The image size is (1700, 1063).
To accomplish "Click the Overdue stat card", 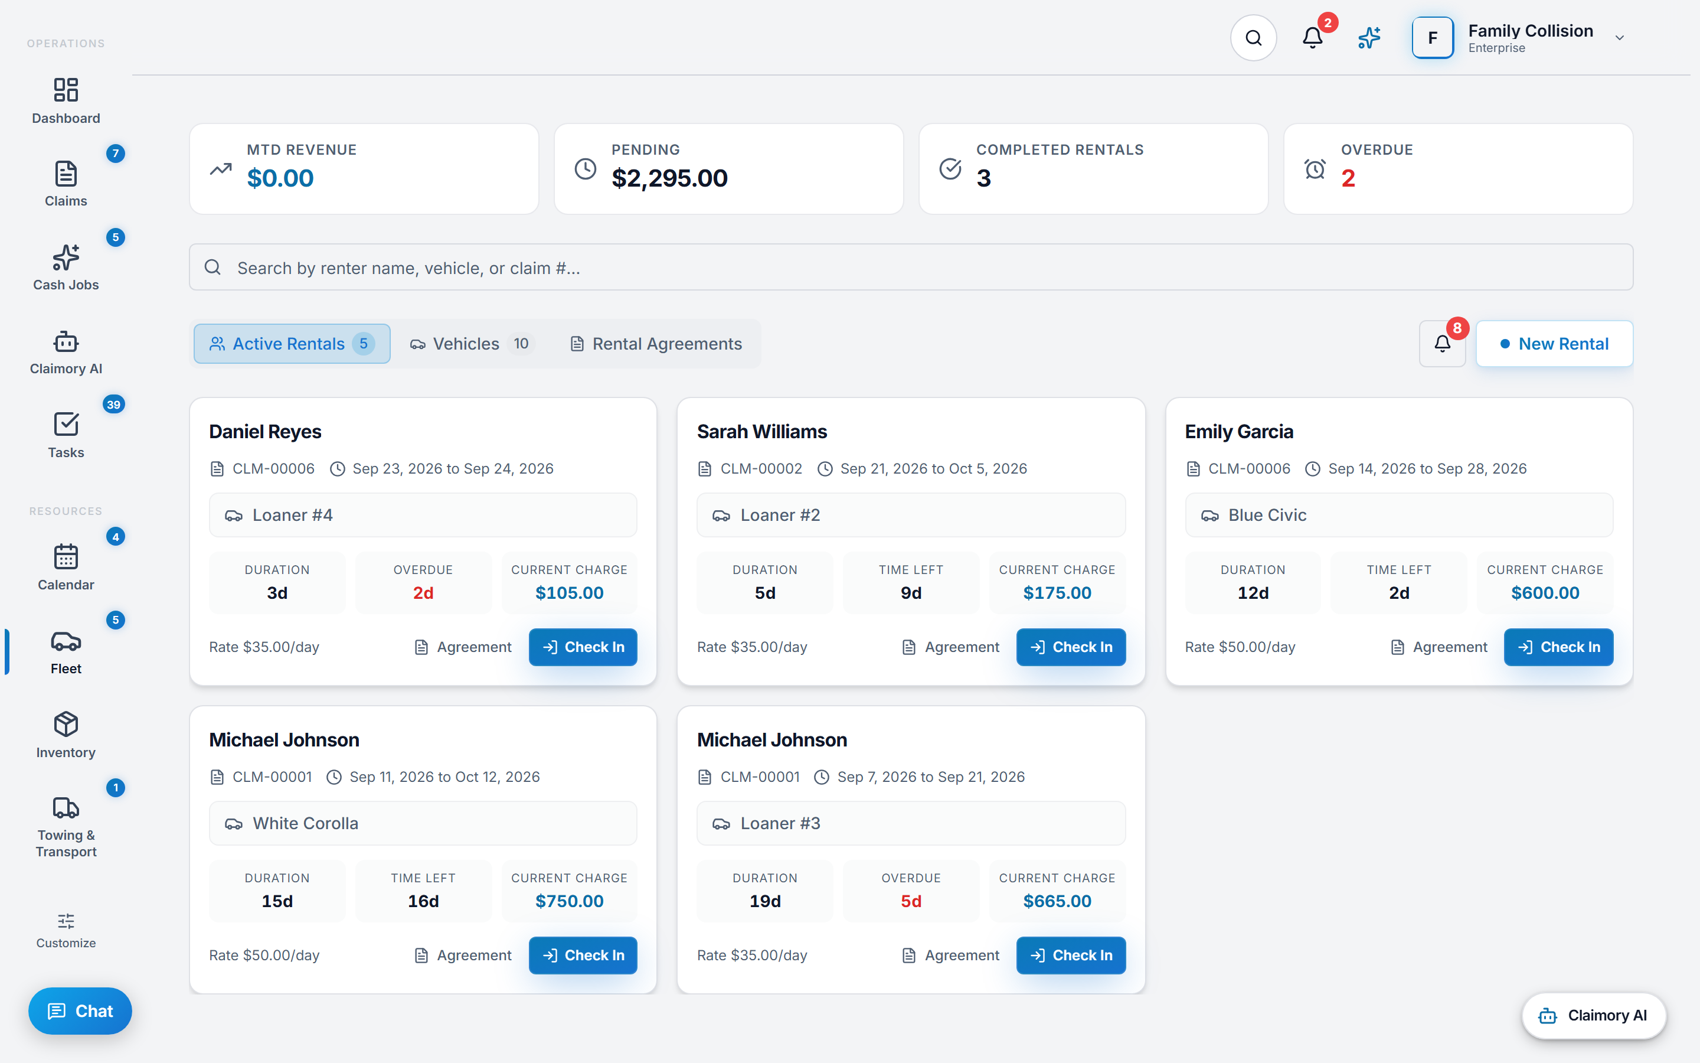I will click(x=1459, y=169).
